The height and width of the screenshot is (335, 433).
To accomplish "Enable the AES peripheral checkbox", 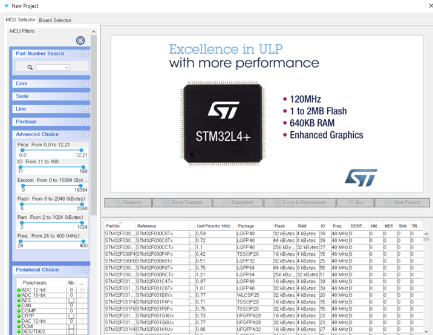I will pyautogui.click(x=71, y=301).
